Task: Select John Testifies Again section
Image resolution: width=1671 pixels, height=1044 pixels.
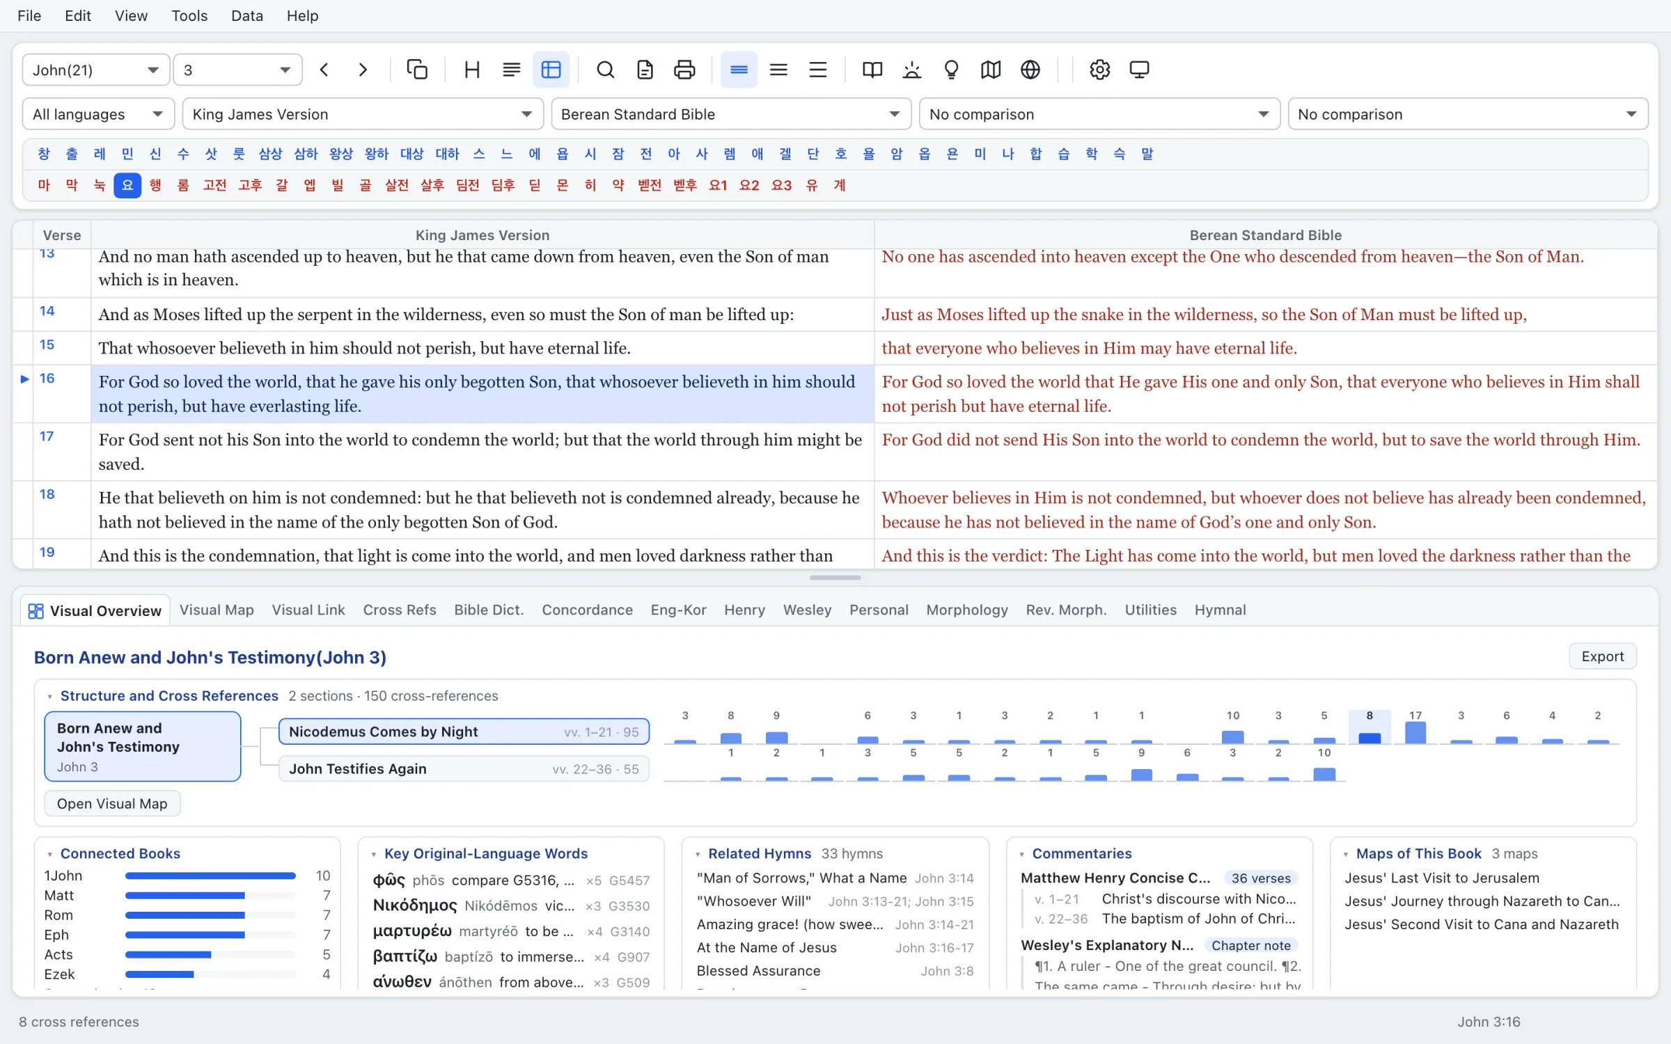Action: click(x=464, y=768)
